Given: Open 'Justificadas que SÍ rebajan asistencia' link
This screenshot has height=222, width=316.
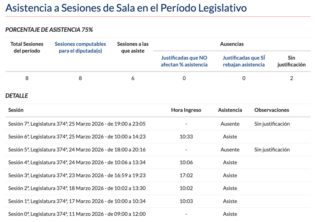Looking at the screenshot, I should pyautogui.click(x=243, y=61).
